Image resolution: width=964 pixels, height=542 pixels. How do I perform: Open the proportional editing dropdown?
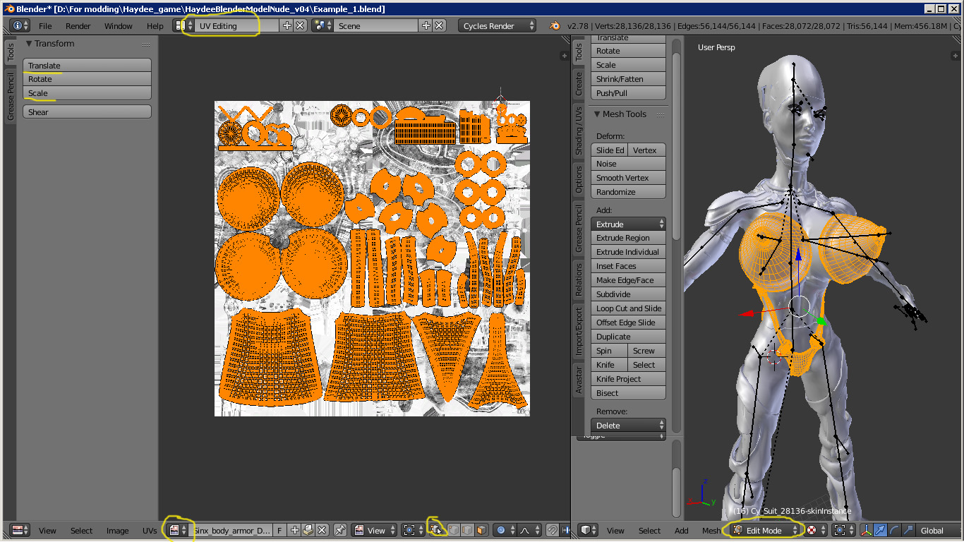(x=504, y=530)
